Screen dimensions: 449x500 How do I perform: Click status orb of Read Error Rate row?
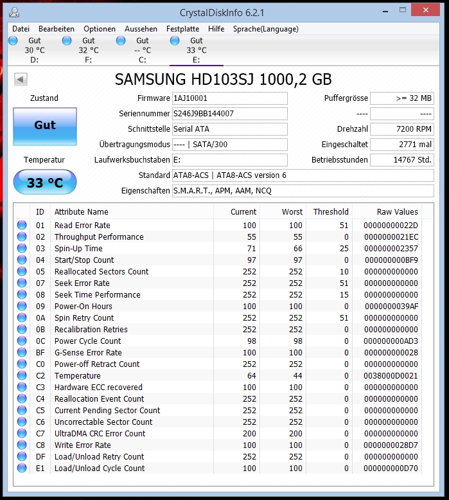22,225
